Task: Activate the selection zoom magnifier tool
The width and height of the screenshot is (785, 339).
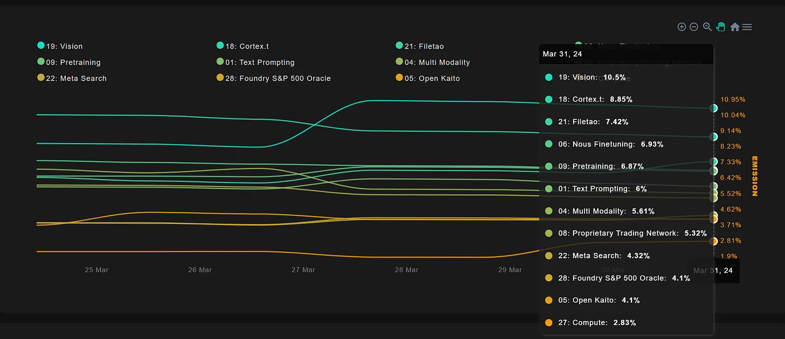Action: coord(707,27)
